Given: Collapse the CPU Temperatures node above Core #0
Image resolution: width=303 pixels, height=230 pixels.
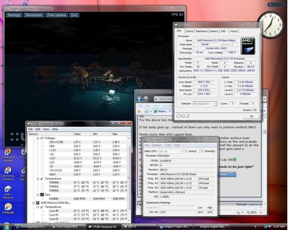Looking at the screenshot, I should point(38,207).
